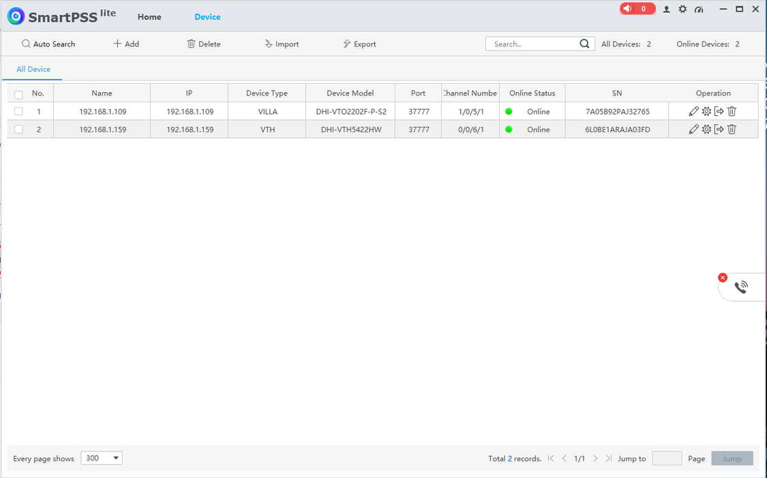Click channel number 0/0/6/1 cell
Image resolution: width=767 pixels, height=478 pixels.
[x=470, y=130]
